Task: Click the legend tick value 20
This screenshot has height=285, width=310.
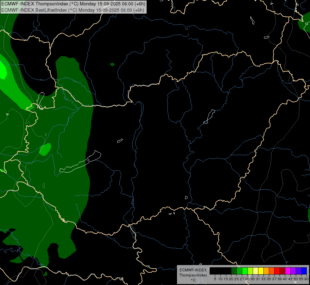Action: tap(231, 279)
